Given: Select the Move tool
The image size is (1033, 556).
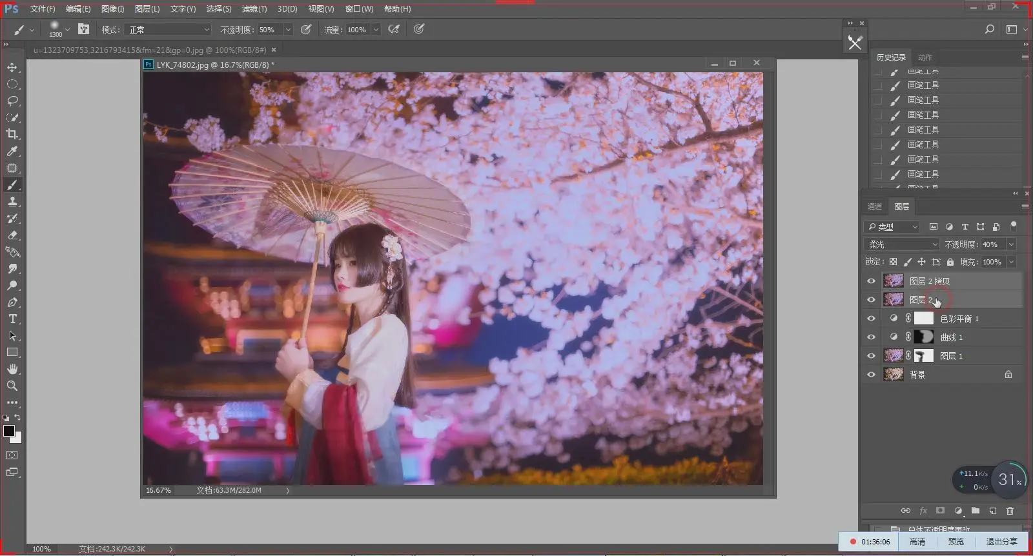Looking at the screenshot, I should pos(12,67).
